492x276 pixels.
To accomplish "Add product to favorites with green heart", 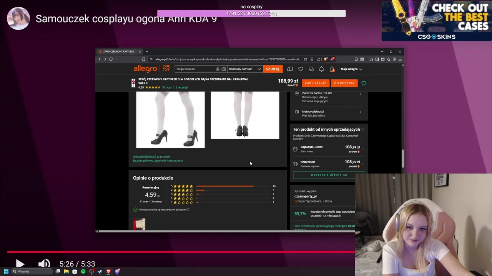I will [x=364, y=83].
